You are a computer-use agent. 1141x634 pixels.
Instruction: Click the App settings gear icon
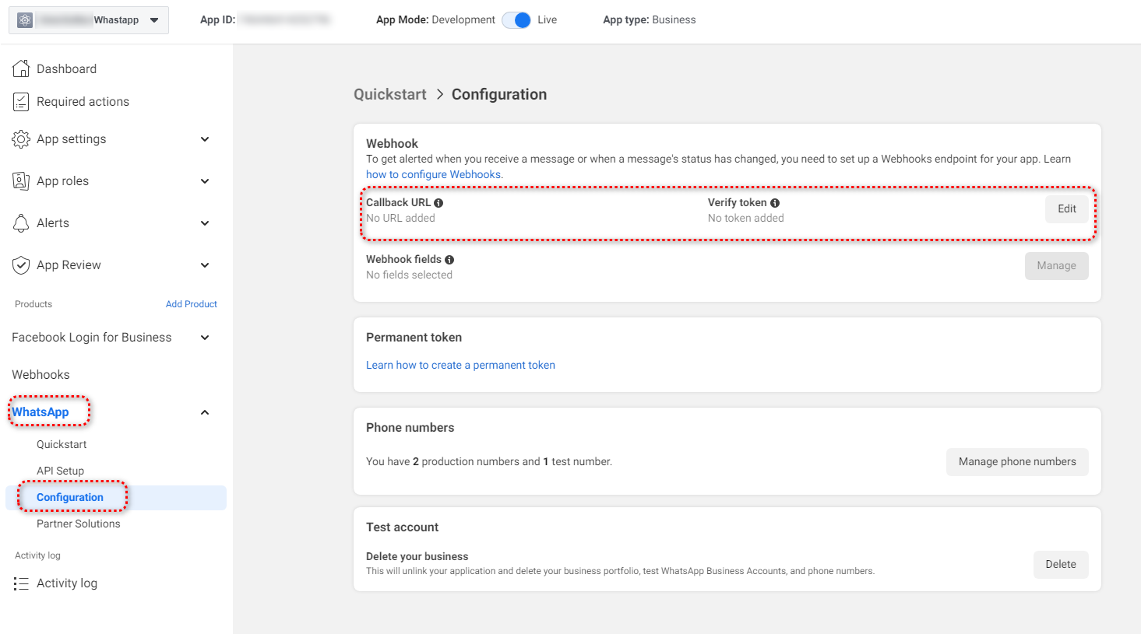click(21, 139)
